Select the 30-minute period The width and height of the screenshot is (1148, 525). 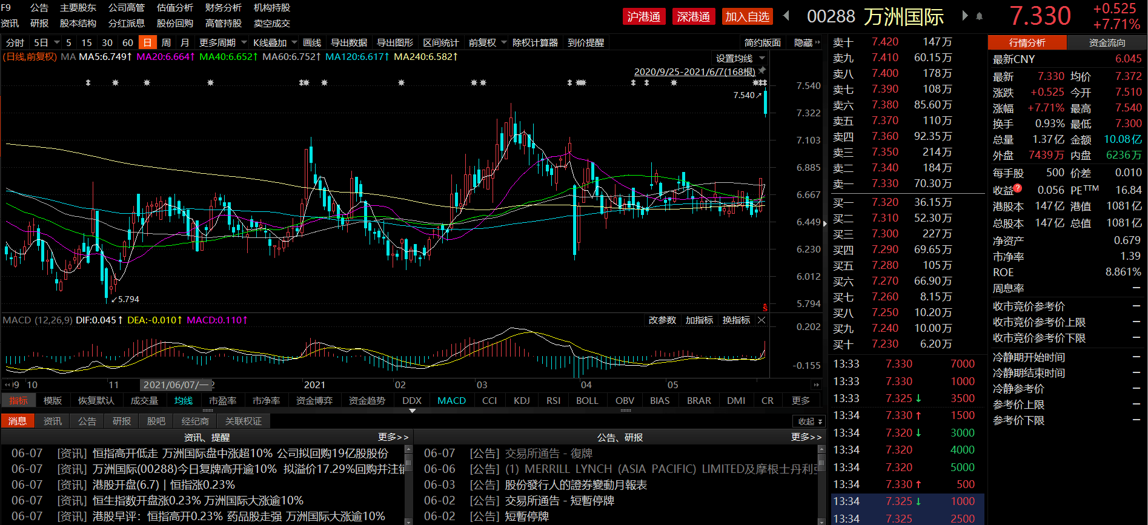click(107, 42)
